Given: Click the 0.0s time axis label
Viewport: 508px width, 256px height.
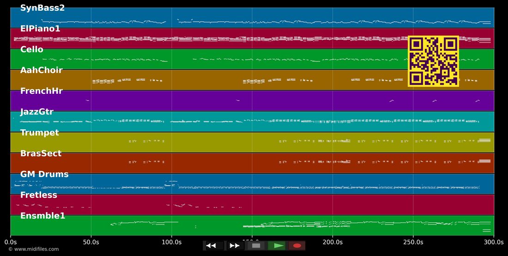Looking at the screenshot, I should tap(10, 242).
